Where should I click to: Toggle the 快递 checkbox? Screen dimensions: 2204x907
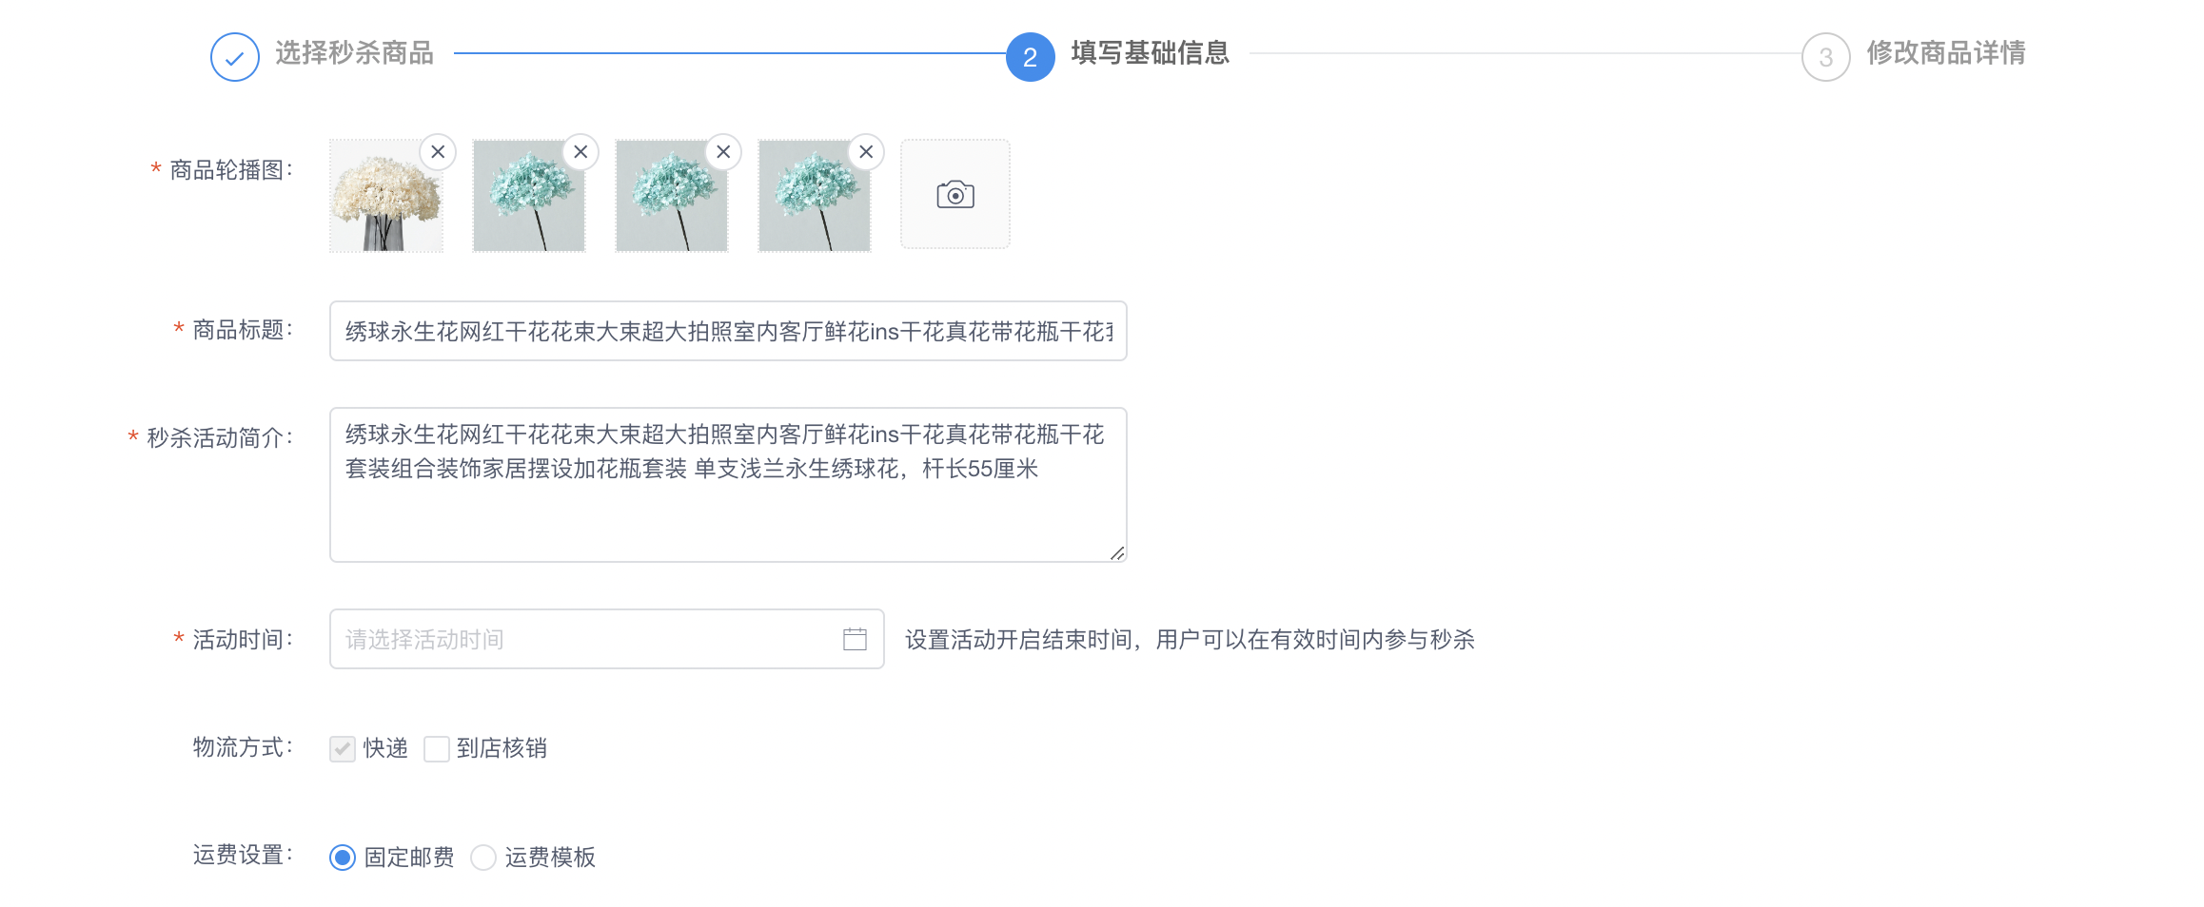[x=343, y=749]
